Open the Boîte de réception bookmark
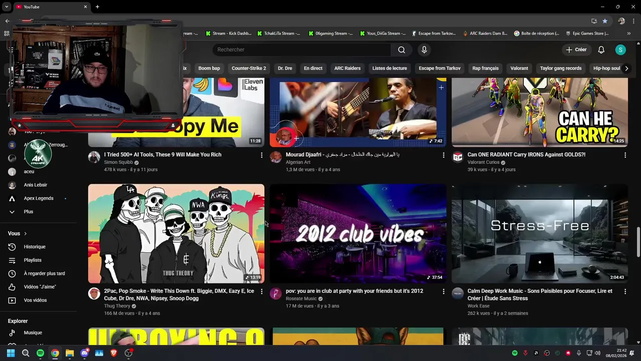The width and height of the screenshot is (641, 361). coord(537,34)
